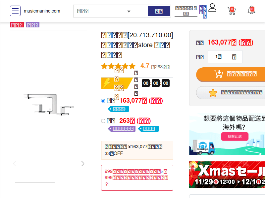This screenshot has width=265, height=198.
Task: Select the 163,077円 price radio button
Action: coord(103,101)
